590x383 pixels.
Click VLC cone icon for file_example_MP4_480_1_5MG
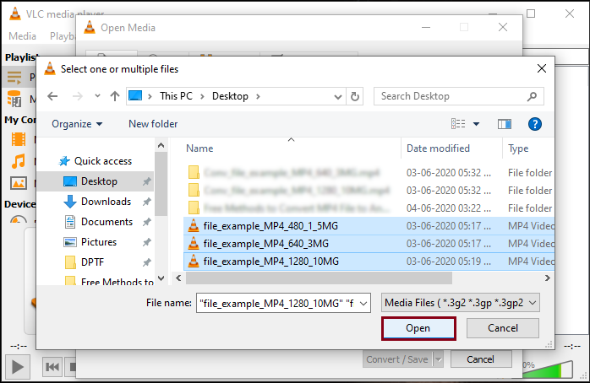point(194,226)
